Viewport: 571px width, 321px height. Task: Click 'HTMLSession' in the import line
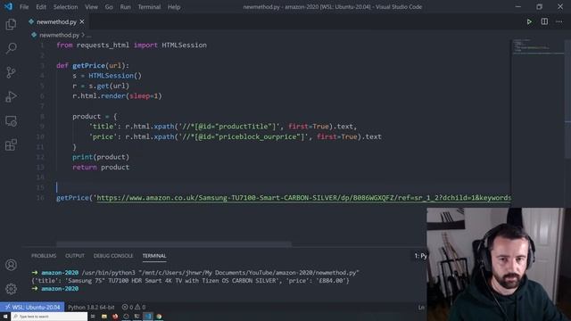pyautogui.click(x=185, y=45)
